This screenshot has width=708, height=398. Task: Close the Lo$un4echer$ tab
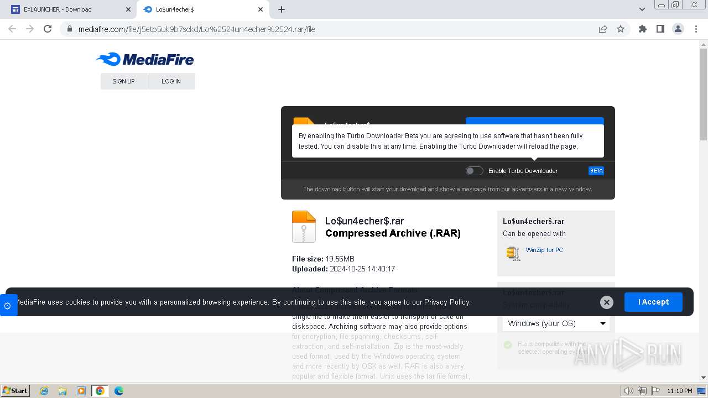tap(261, 9)
